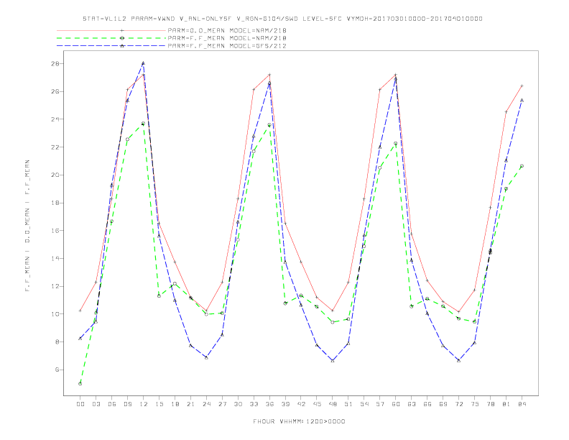Click the blue triangle minimum at hour 72
Viewport: 569px width, 440px height.
(459, 360)
